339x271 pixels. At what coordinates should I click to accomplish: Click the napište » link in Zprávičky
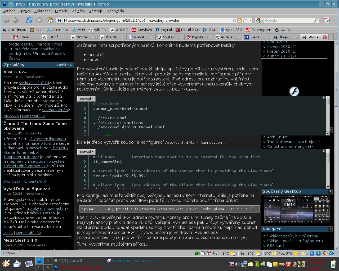click(64, 65)
